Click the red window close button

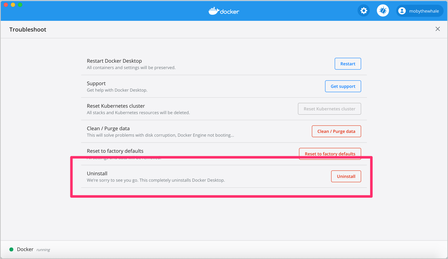[x=6, y=5]
